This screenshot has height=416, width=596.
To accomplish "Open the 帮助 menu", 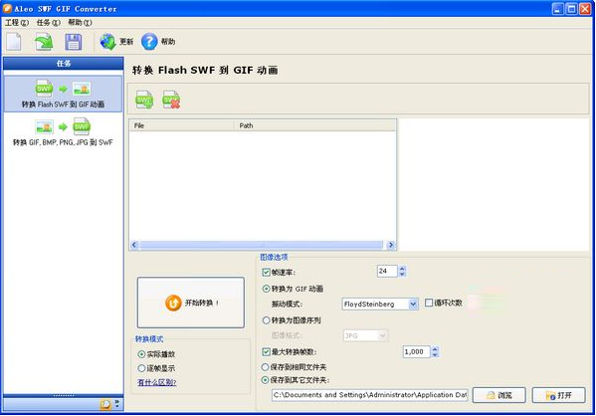I will click(80, 23).
